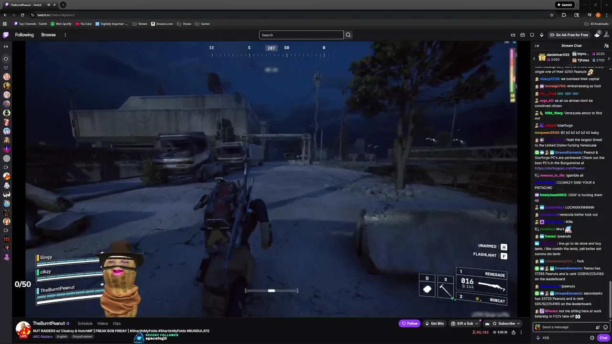Image resolution: width=612 pixels, height=344 pixels.
Task: Open the Shows bookmarks folder
Action: click(x=184, y=24)
